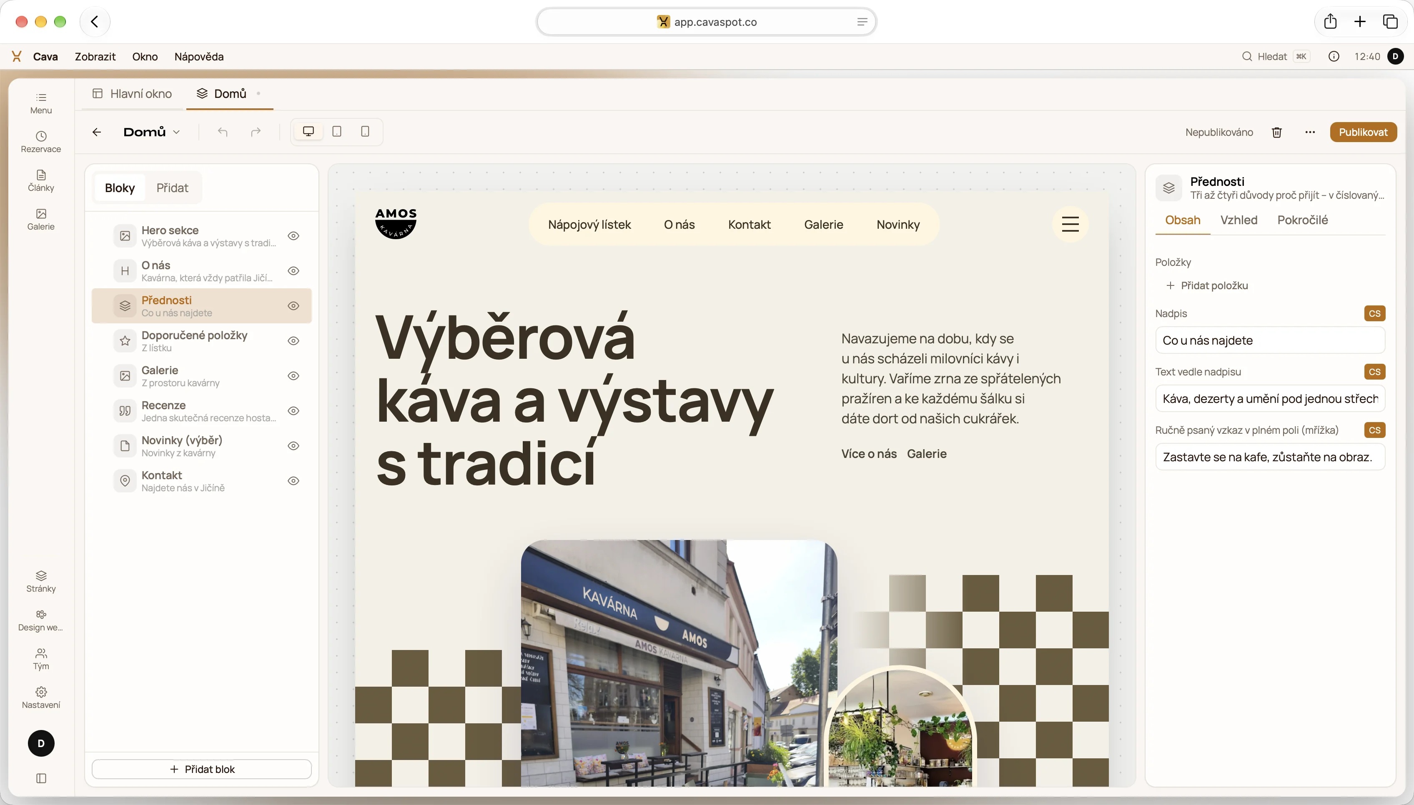Open Galerie in the left sidebar
Image resolution: width=1414 pixels, height=805 pixels.
(41, 220)
